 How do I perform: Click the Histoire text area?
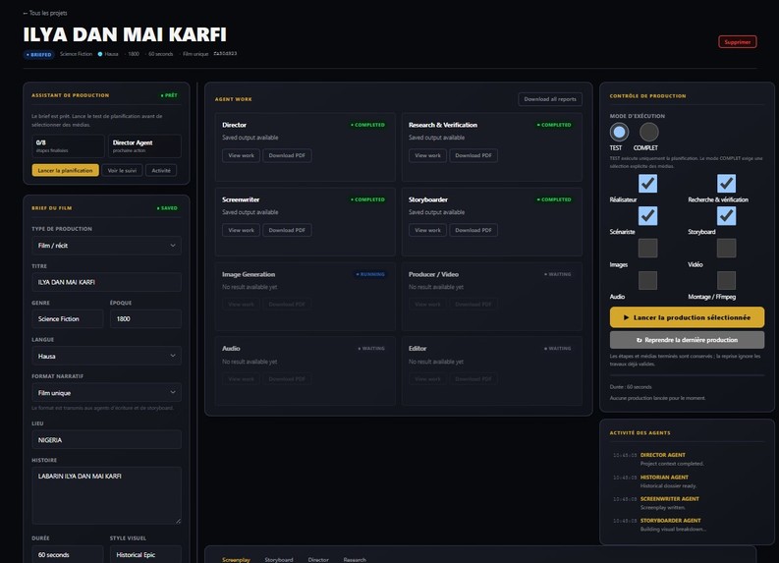pyautogui.click(x=106, y=495)
